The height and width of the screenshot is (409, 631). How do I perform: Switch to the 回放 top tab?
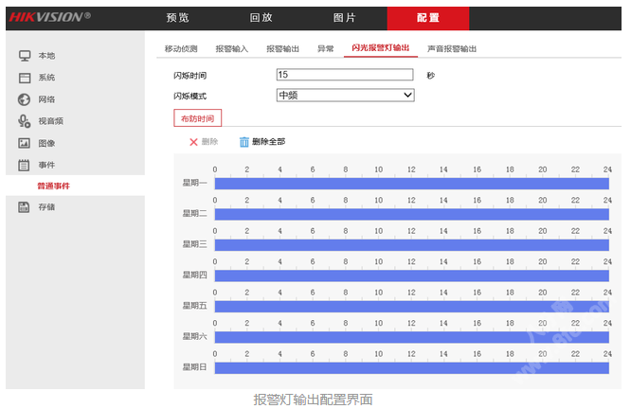[x=261, y=18]
